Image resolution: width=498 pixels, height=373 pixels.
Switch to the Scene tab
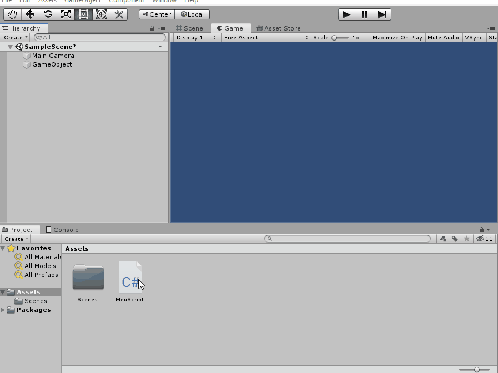190,28
